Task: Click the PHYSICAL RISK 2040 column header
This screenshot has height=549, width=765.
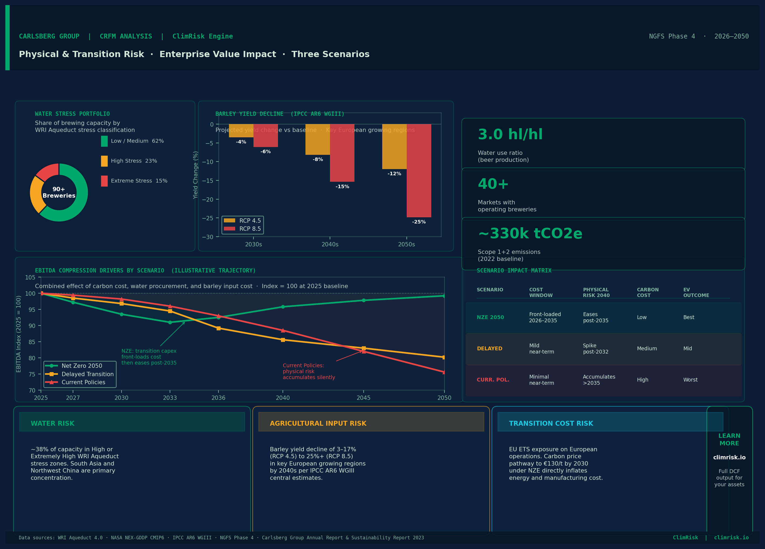Action: point(596,292)
